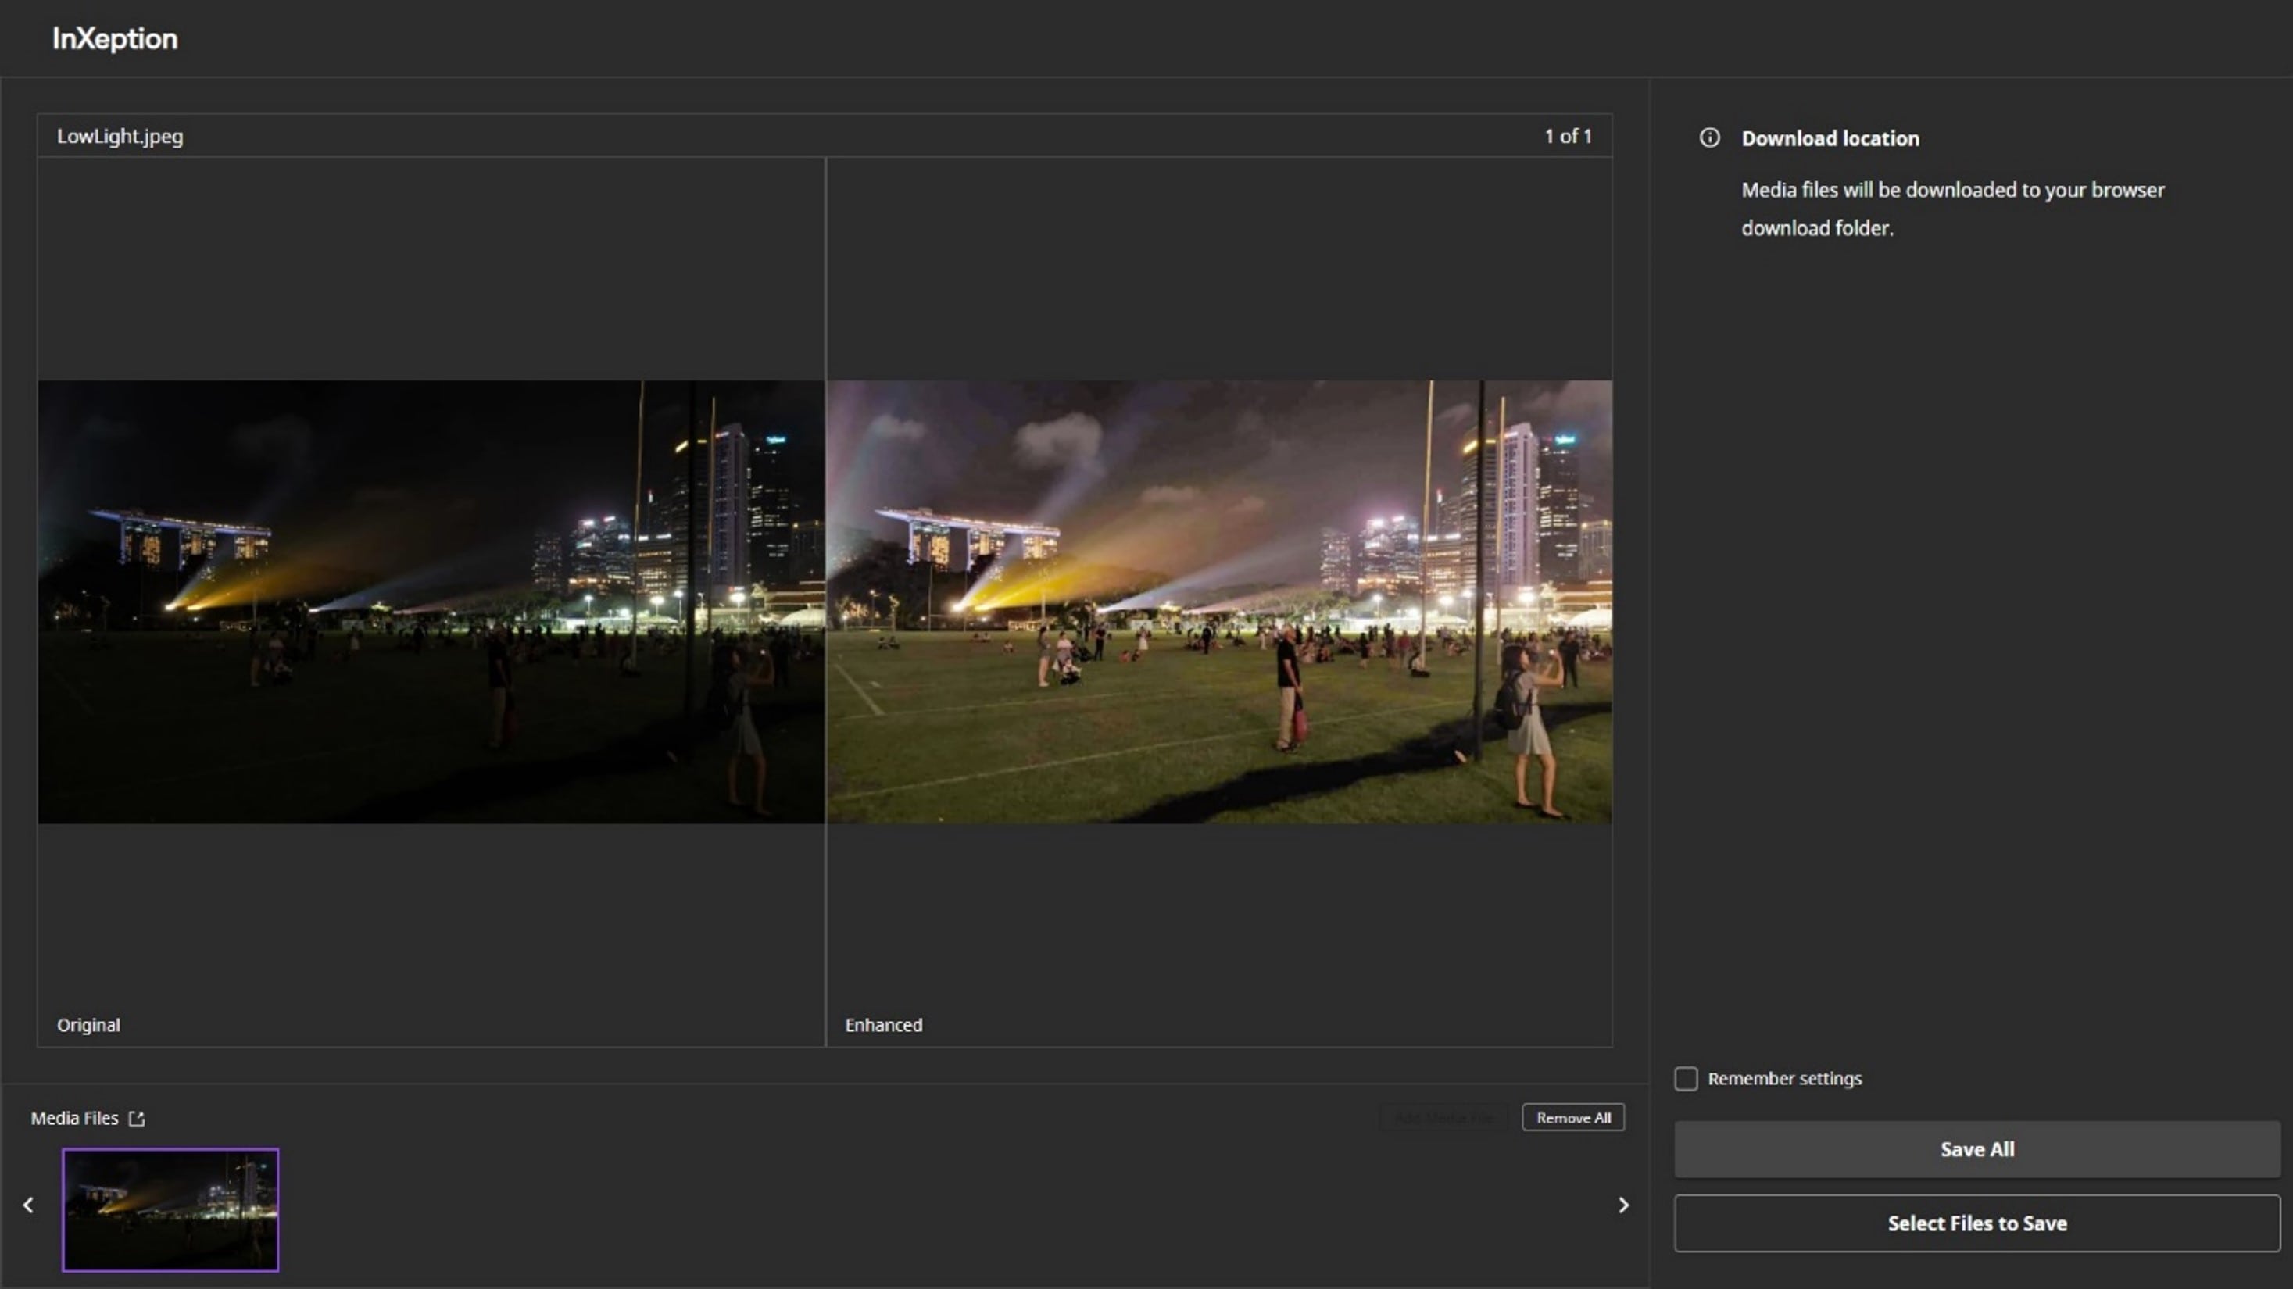Click the InXeption logo
2293x1289 pixels.
115,39
